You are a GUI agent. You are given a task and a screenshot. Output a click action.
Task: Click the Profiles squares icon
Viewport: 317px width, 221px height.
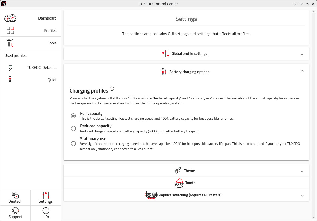[x=10, y=30]
